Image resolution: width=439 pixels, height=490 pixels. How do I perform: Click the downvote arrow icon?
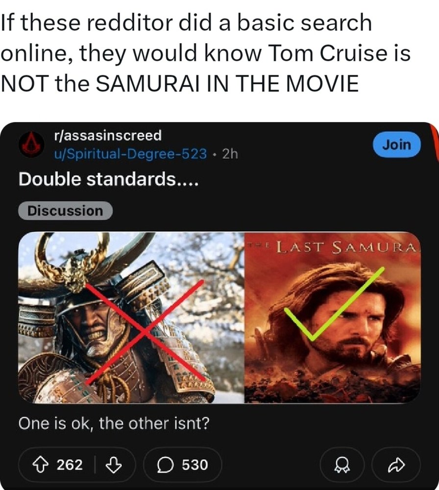(x=113, y=465)
